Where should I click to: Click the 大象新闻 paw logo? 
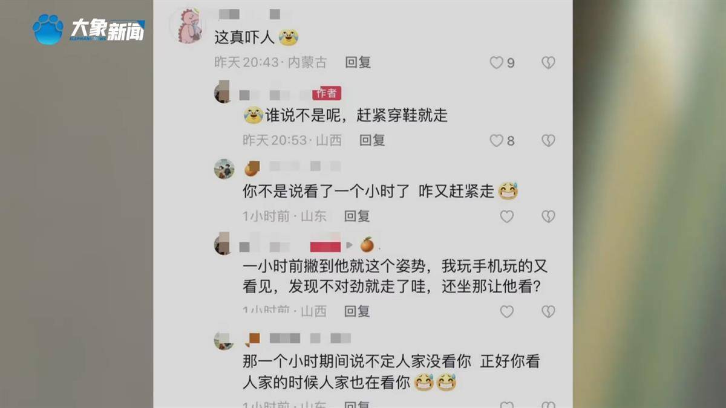click(x=48, y=29)
